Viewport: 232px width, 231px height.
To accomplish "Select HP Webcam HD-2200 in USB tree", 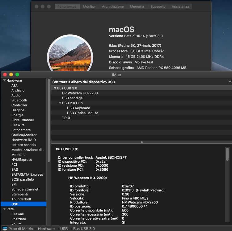I will 80,93.
